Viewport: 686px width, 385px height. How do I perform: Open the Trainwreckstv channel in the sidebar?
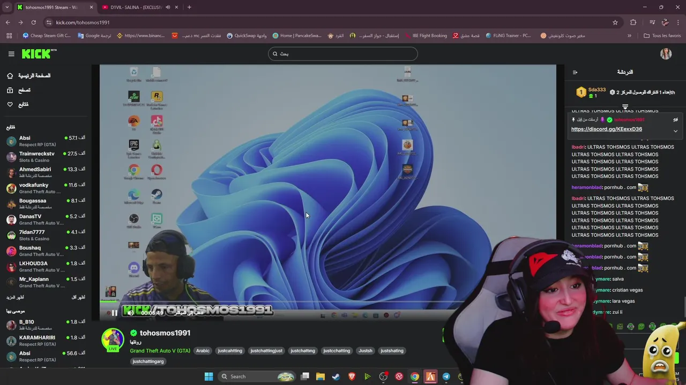pos(46,157)
